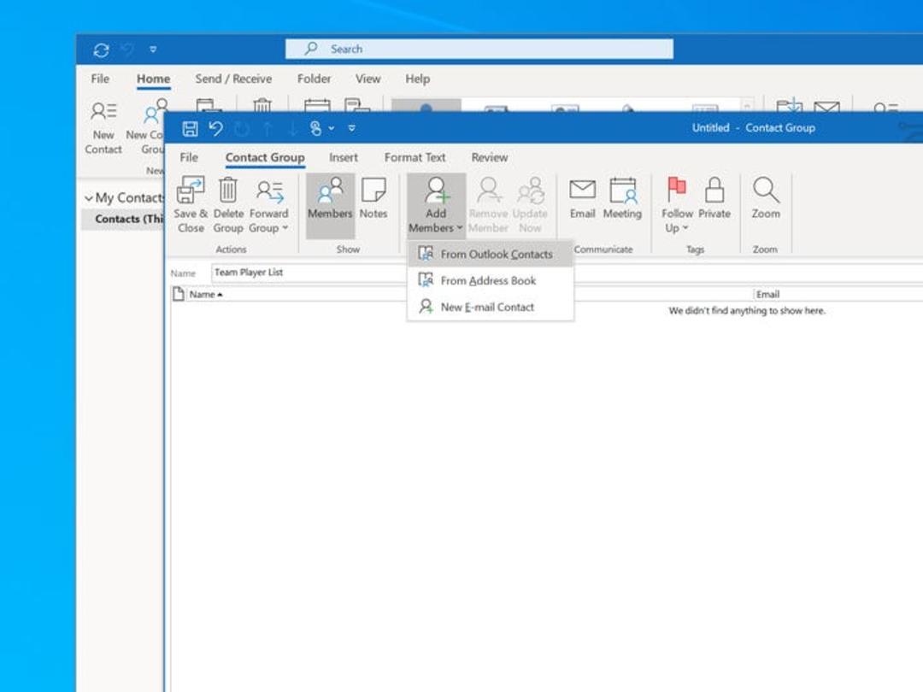923x692 pixels.
Task: Open the Customize Quick Access Toolbar arrow
Action: tap(351, 127)
